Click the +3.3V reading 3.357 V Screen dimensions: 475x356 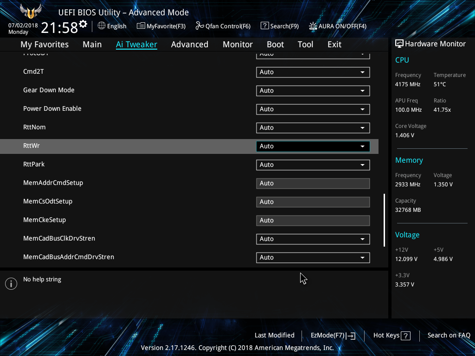coord(404,285)
